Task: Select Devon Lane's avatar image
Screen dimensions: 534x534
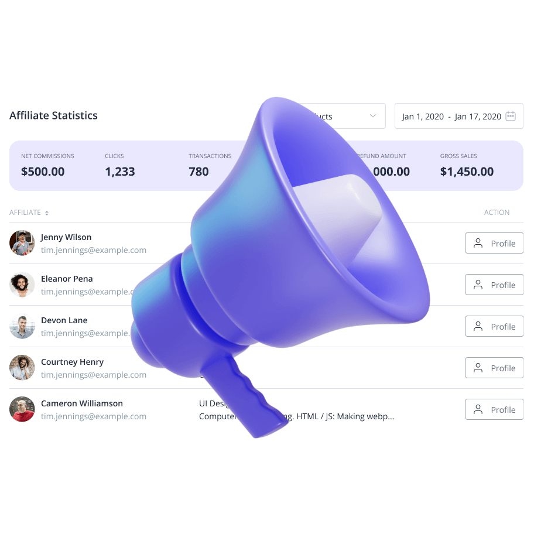Action: (x=22, y=326)
